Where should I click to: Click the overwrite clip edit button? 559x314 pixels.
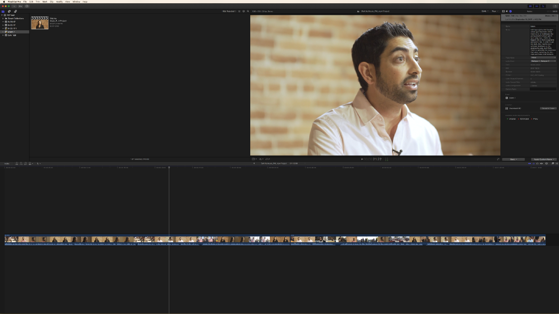point(30,163)
